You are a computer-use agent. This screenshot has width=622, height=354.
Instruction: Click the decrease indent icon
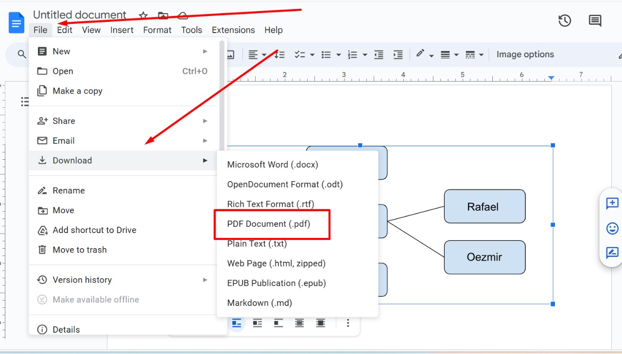tap(379, 55)
